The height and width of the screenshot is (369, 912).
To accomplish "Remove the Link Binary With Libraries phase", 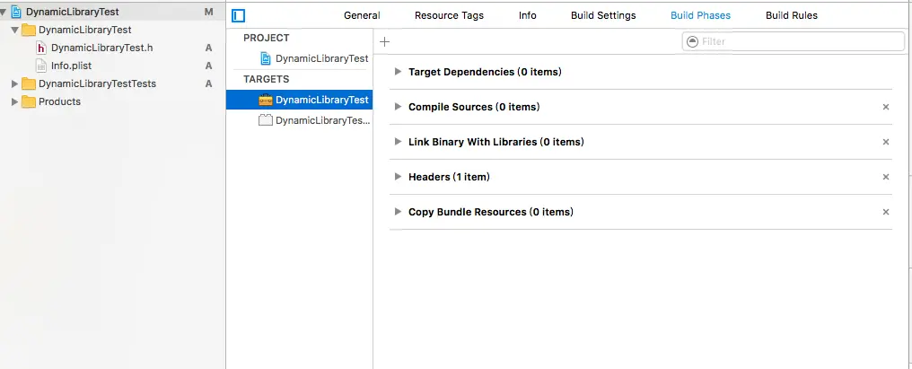I will tap(886, 142).
